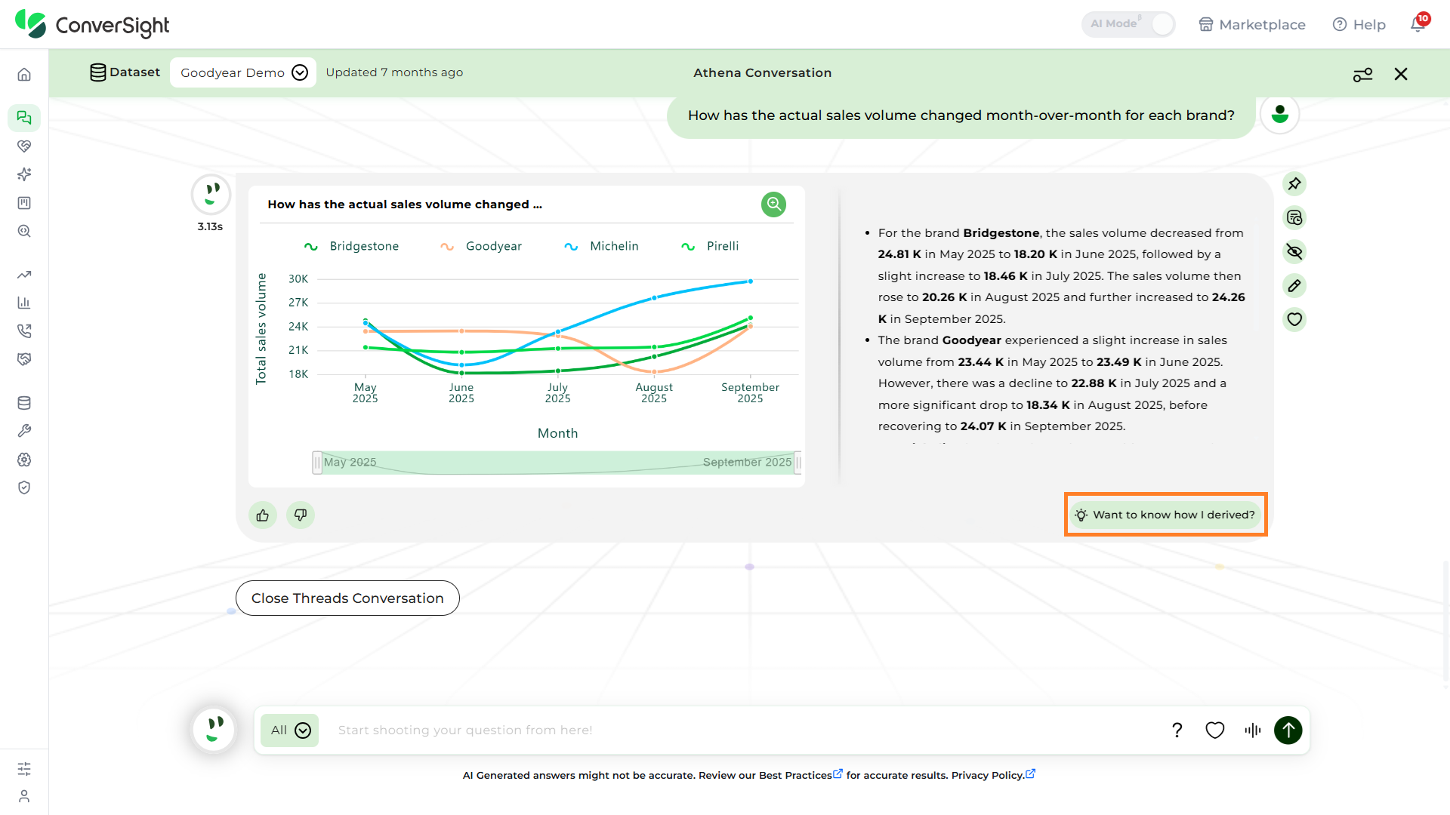Open the Help menu item
The image size is (1450, 815).
pos(1359,24)
